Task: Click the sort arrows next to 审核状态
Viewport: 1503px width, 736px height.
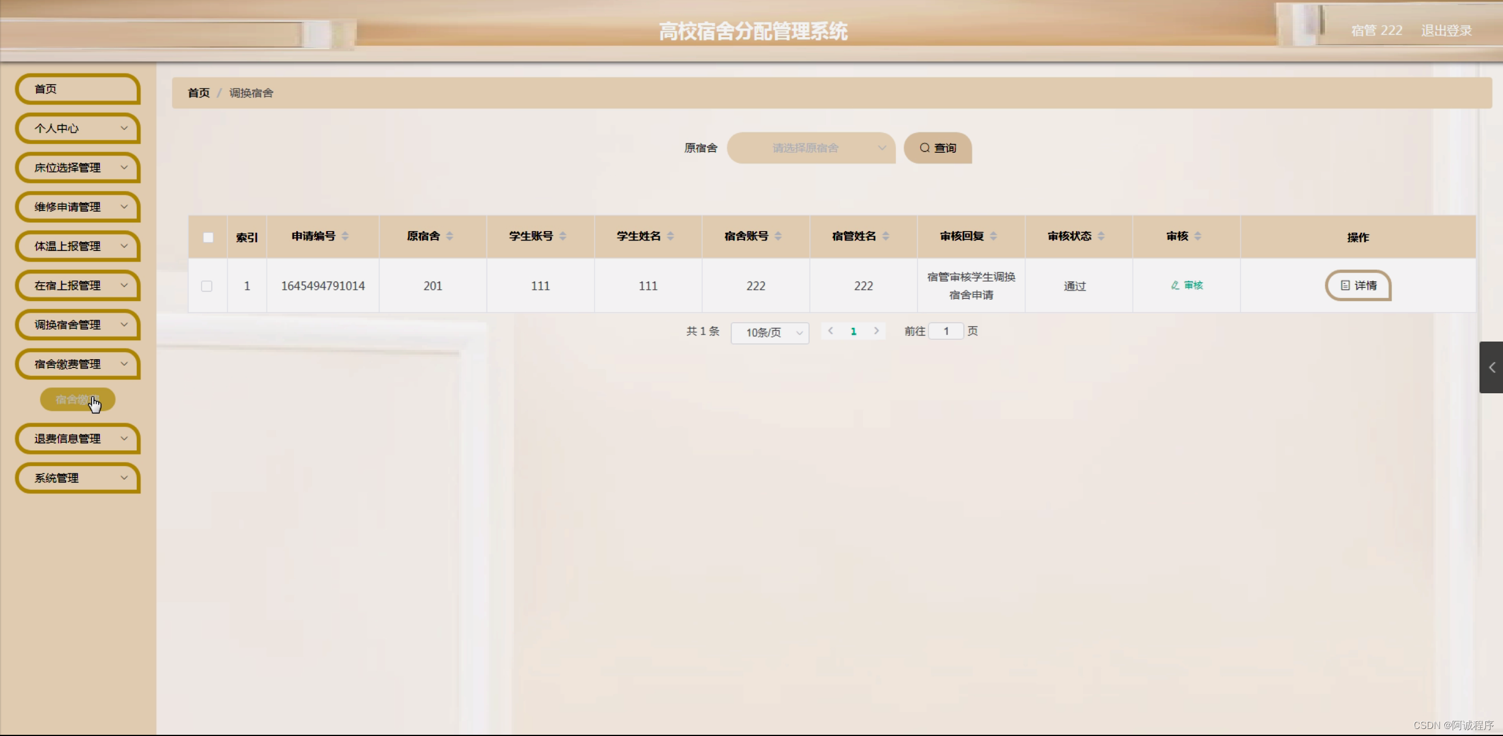Action: [1101, 236]
